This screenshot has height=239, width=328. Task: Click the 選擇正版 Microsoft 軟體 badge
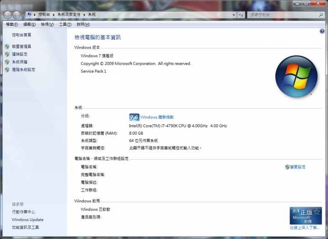pos(306,216)
